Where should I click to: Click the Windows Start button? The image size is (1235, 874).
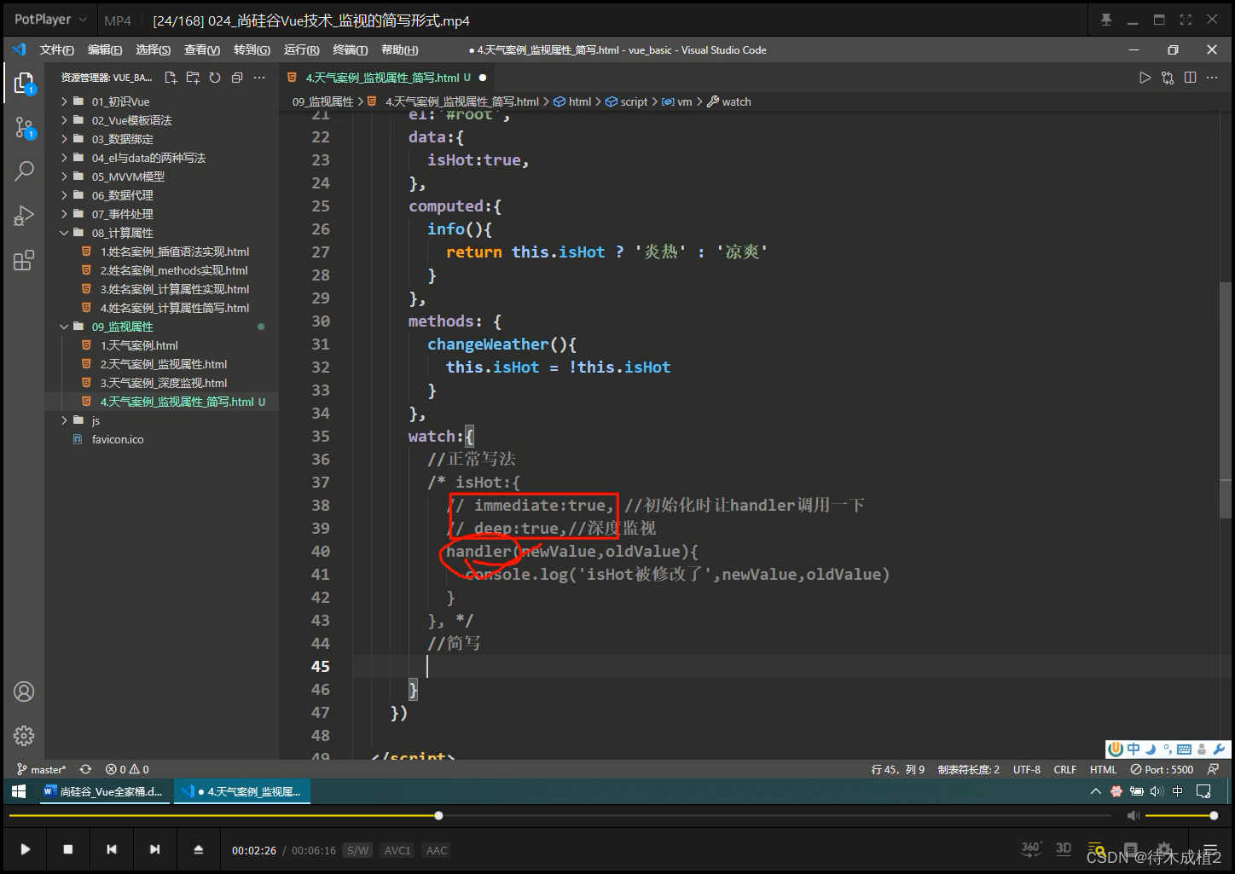pyautogui.click(x=19, y=791)
